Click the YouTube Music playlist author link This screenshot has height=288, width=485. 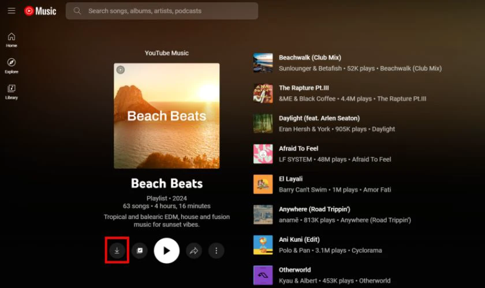167,53
